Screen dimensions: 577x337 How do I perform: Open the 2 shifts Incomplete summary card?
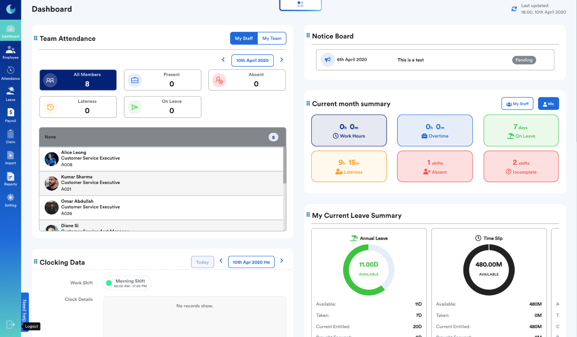(521, 166)
